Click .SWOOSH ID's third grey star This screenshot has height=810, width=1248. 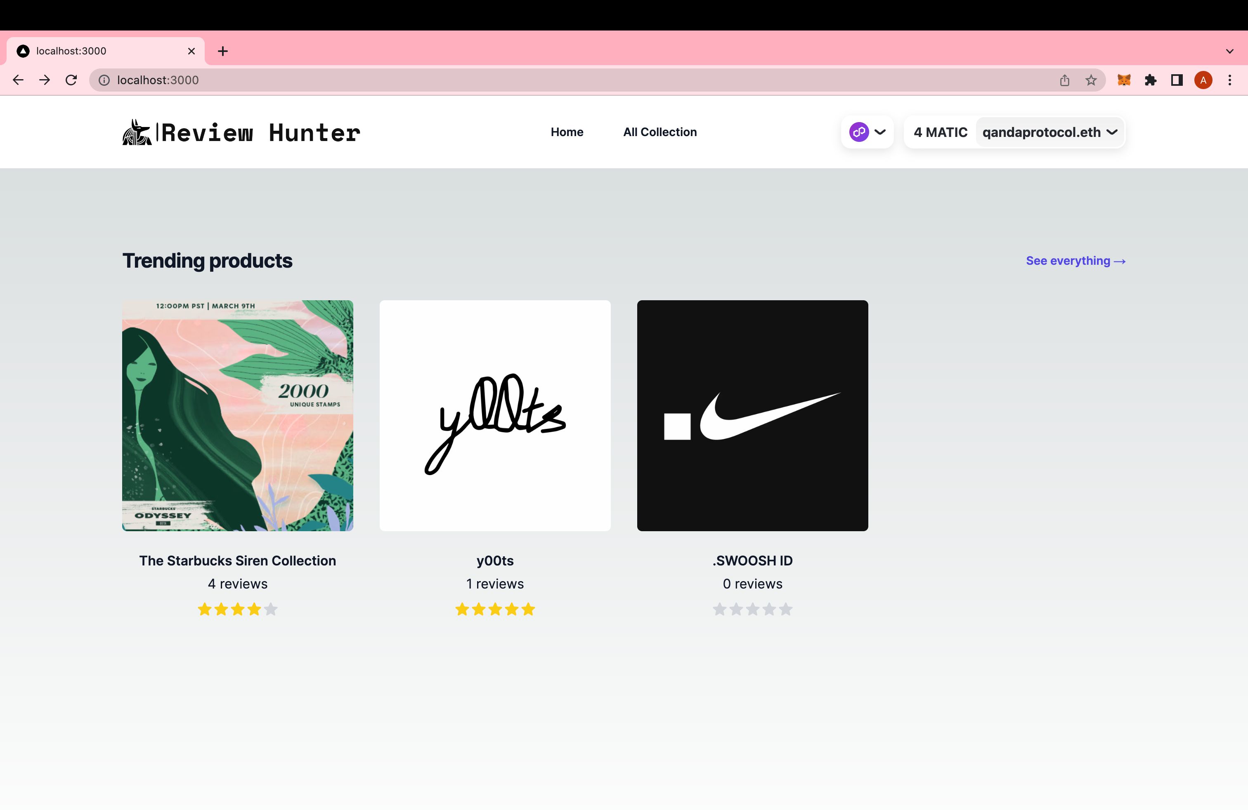click(x=752, y=609)
